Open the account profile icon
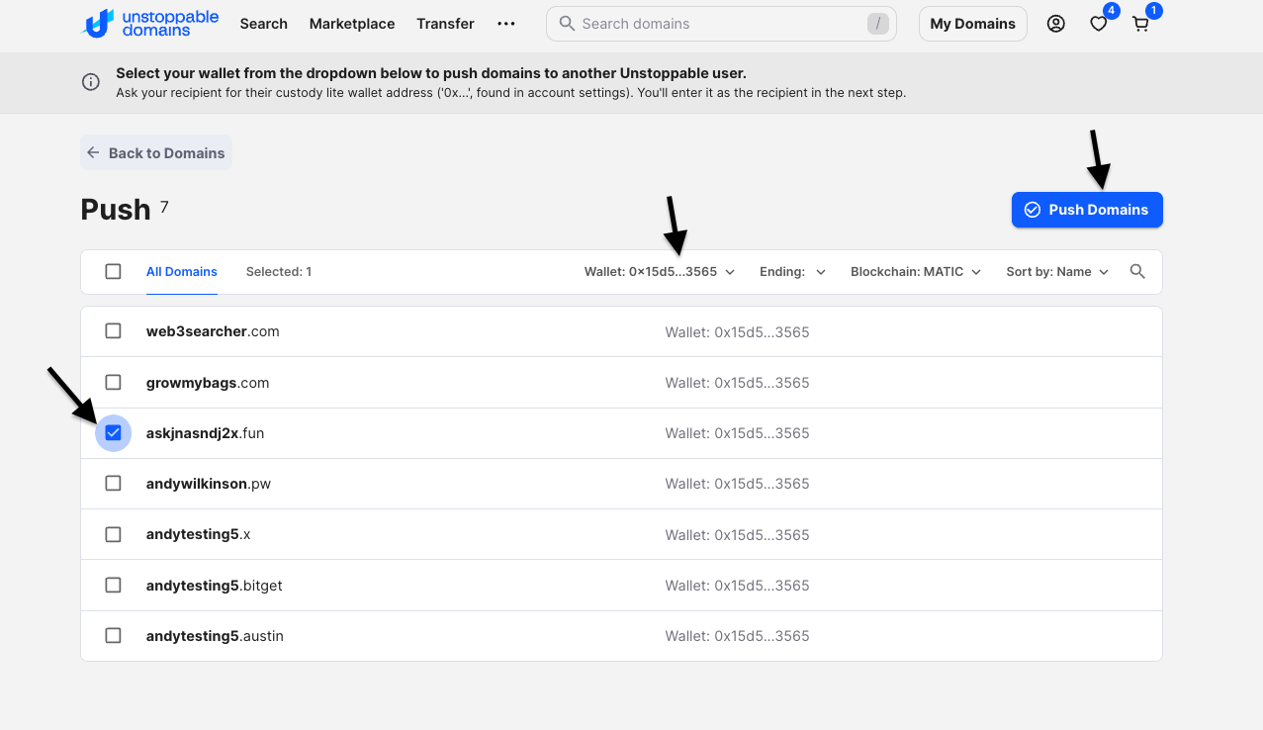This screenshot has width=1263, height=730. coord(1056,24)
